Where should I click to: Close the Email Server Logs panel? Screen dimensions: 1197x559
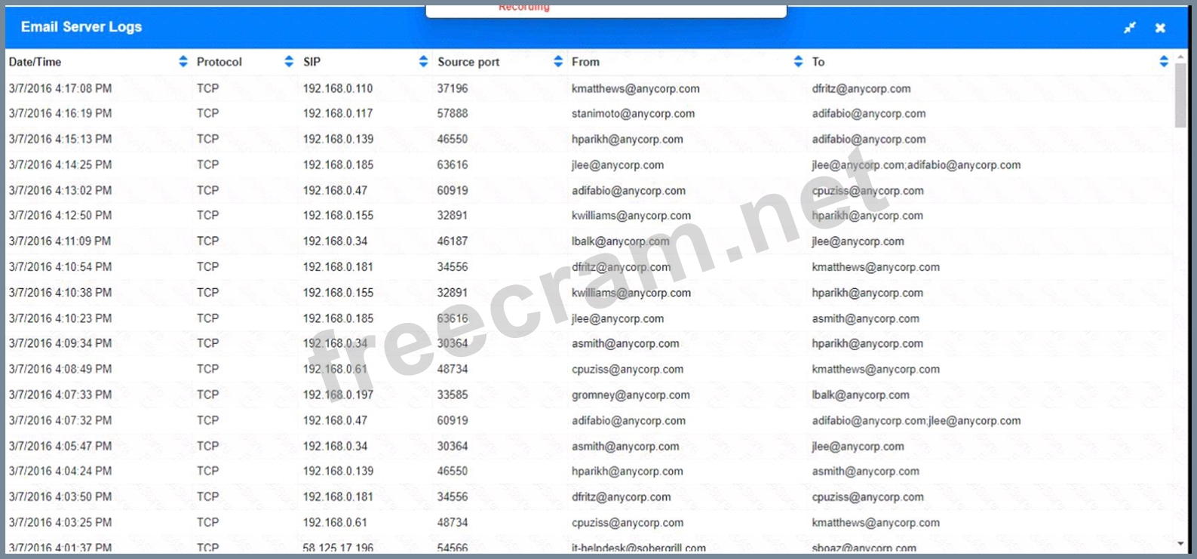tap(1160, 28)
